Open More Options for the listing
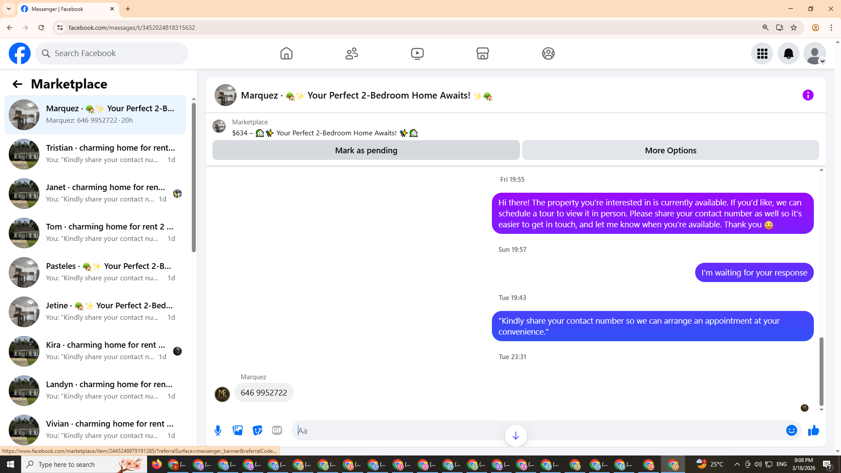Viewport: 841px width, 473px height. pyautogui.click(x=670, y=150)
